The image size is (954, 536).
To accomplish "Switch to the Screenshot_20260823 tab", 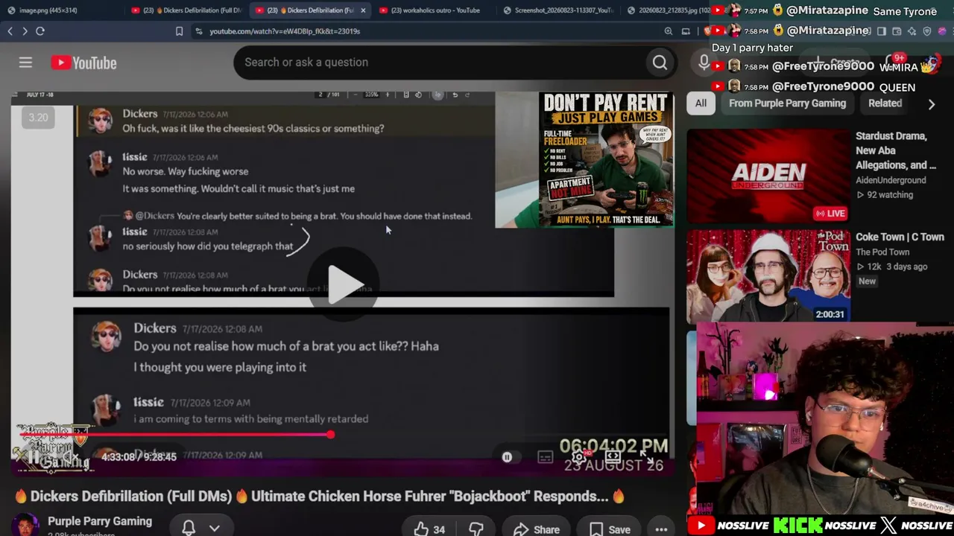I will [x=559, y=10].
